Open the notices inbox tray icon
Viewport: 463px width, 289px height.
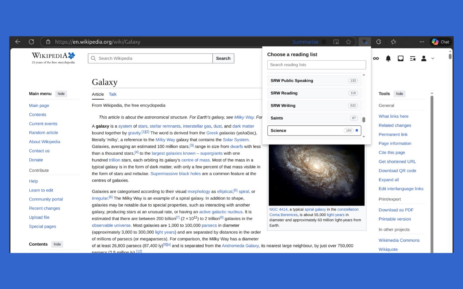400,59
